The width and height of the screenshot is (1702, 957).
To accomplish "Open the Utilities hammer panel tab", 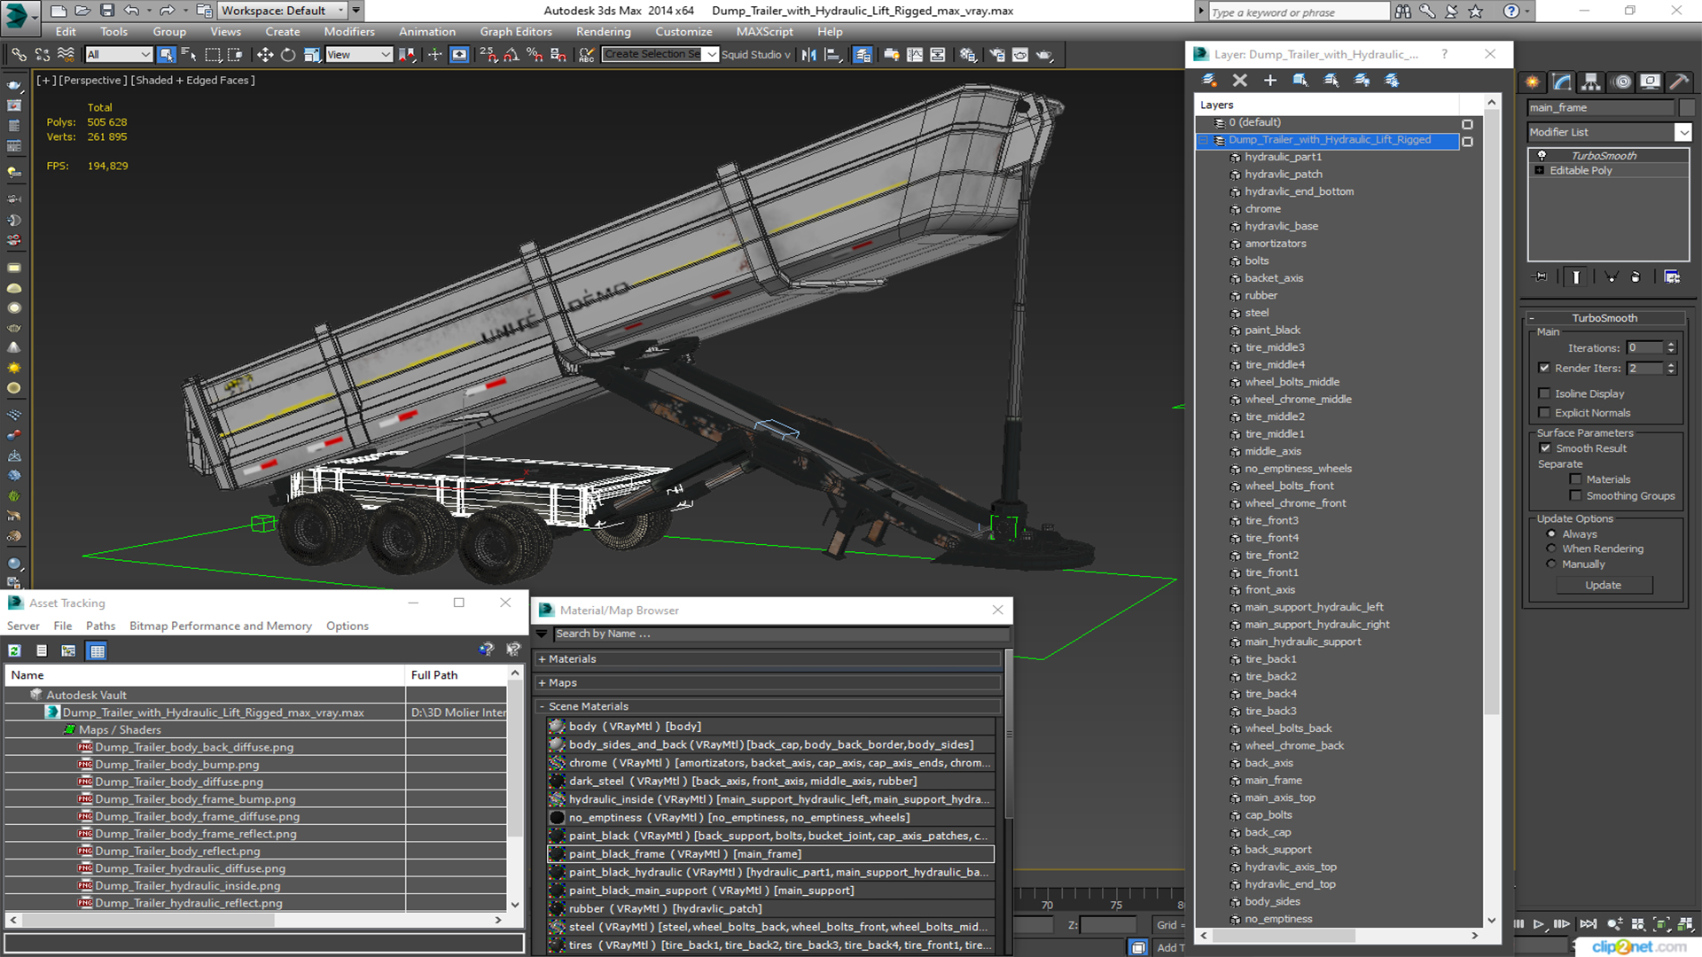I will coord(1678,82).
